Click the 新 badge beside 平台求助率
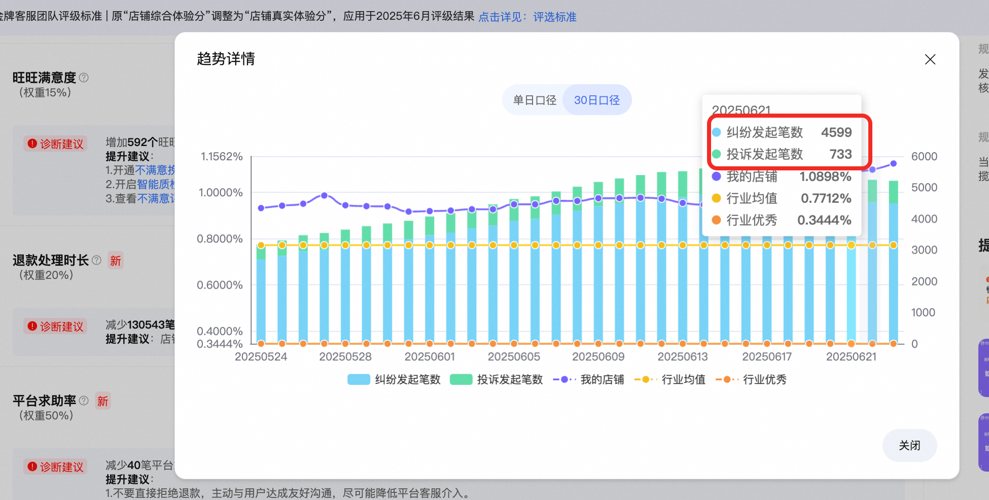Image resolution: width=989 pixels, height=500 pixels. [x=103, y=401]
